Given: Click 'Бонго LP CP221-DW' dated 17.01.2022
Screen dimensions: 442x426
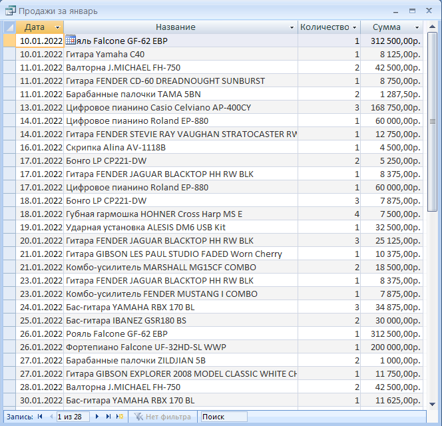Looking at the screenshot, I should pyautogui.click(x=180, y=160).
